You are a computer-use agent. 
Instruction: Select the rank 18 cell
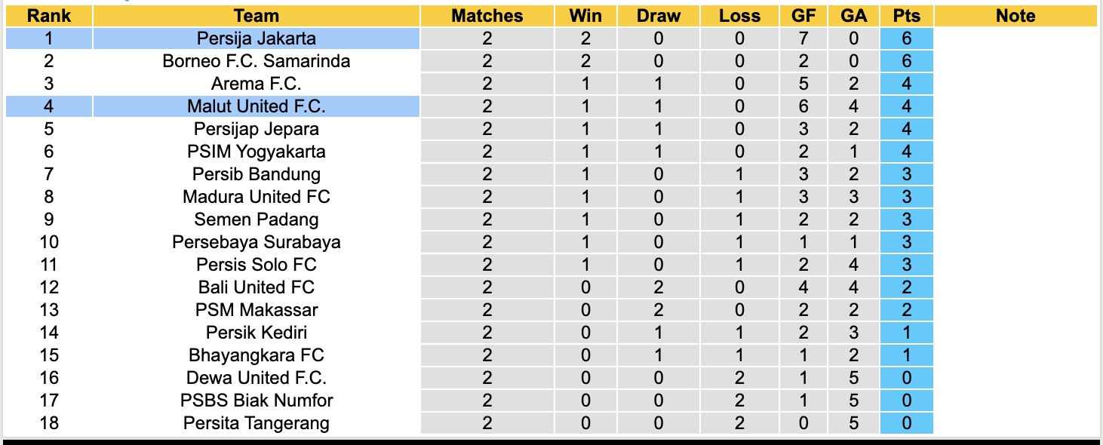[49, 423]
